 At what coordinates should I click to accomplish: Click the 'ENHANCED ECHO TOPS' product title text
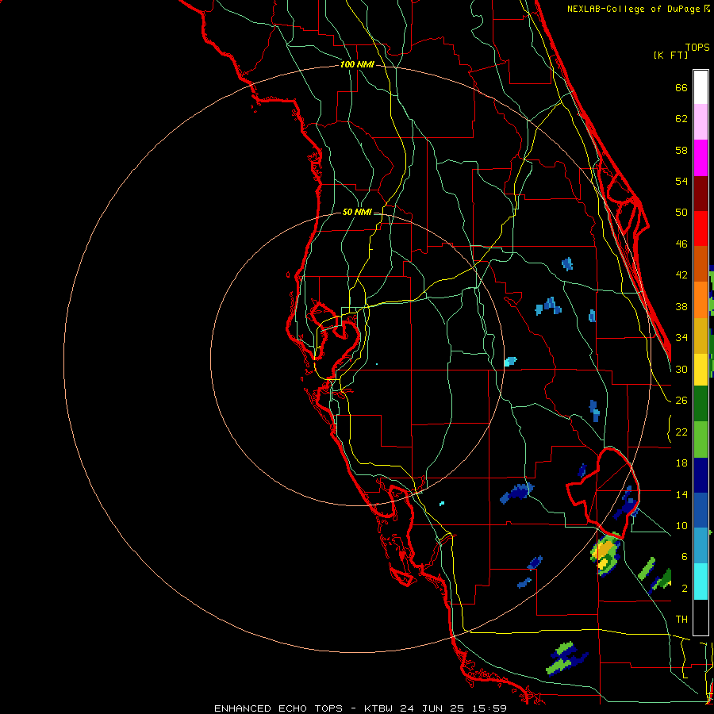[278, 708]
